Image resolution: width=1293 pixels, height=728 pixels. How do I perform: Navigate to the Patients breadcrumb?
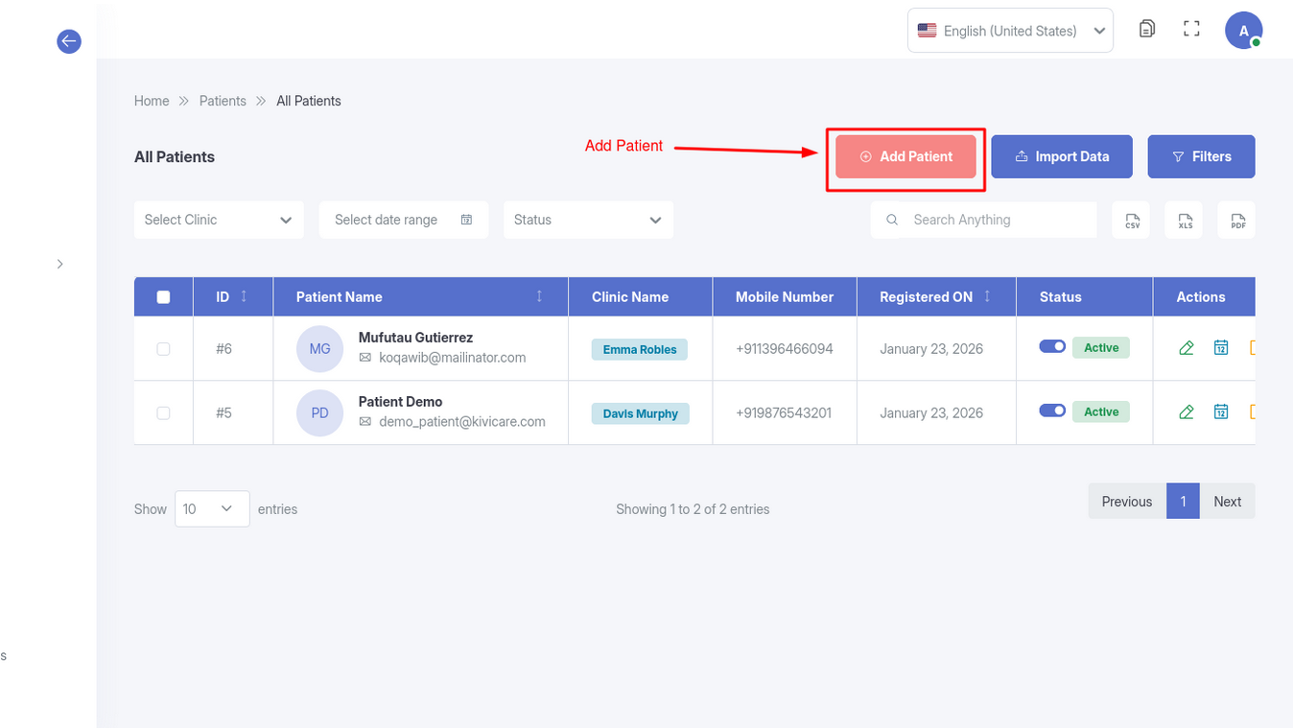tap(223, 101)
